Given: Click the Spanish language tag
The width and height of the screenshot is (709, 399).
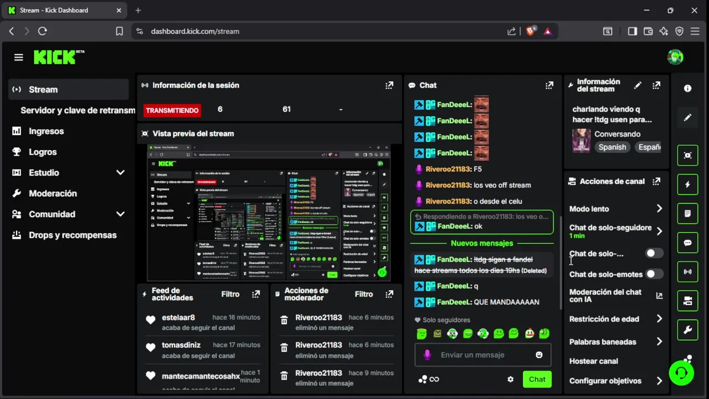Looking at the screenshot, I should [612, 147].
